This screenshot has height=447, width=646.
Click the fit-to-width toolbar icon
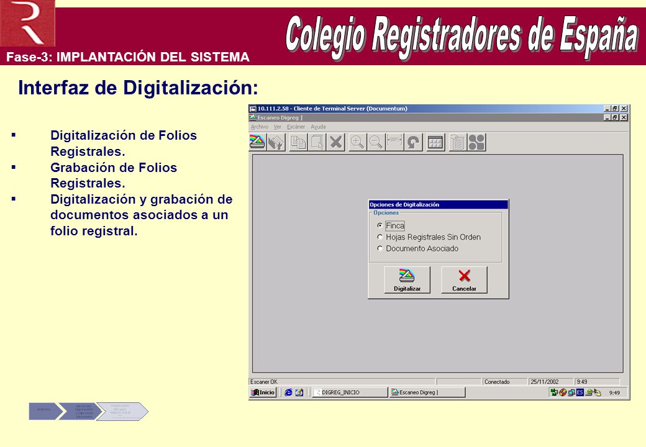pos(394,142)
